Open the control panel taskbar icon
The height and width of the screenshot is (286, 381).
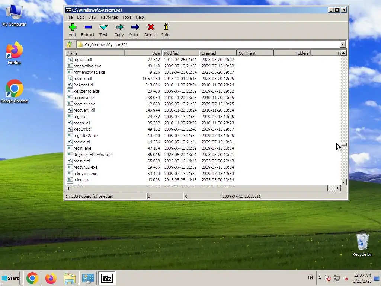pyautogui.click(x=88, y=278)
